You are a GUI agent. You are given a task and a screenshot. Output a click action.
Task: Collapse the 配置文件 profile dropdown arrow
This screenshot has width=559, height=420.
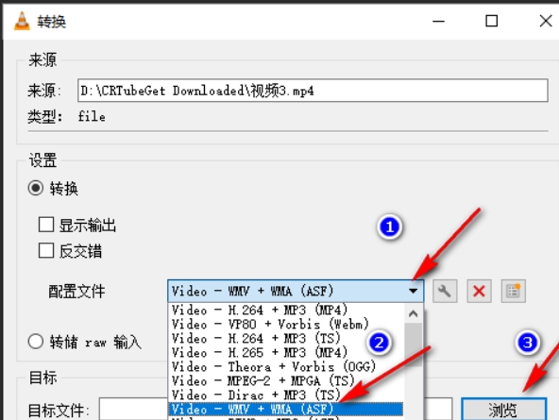(414, 291)
